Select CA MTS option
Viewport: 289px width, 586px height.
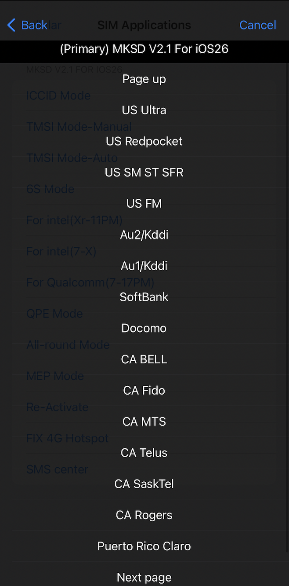click(x=144, y=422)
